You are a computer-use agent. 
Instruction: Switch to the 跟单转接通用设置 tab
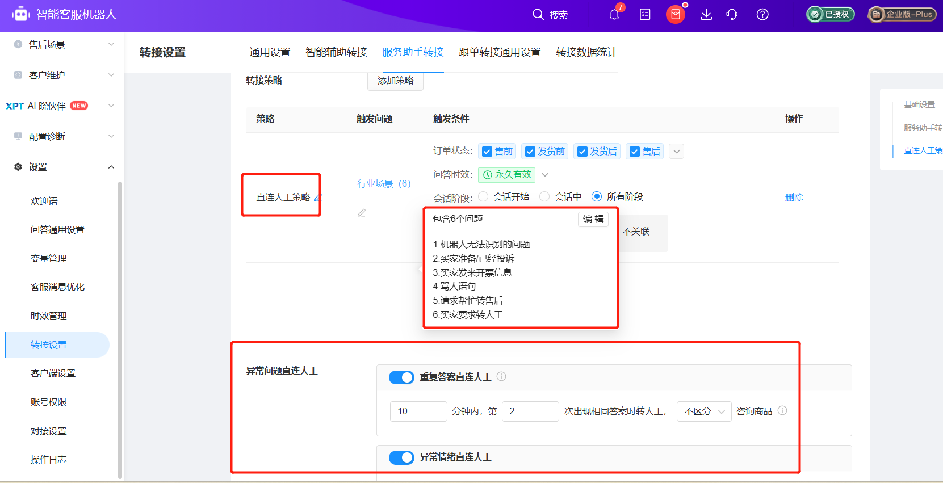coord(500,52)
